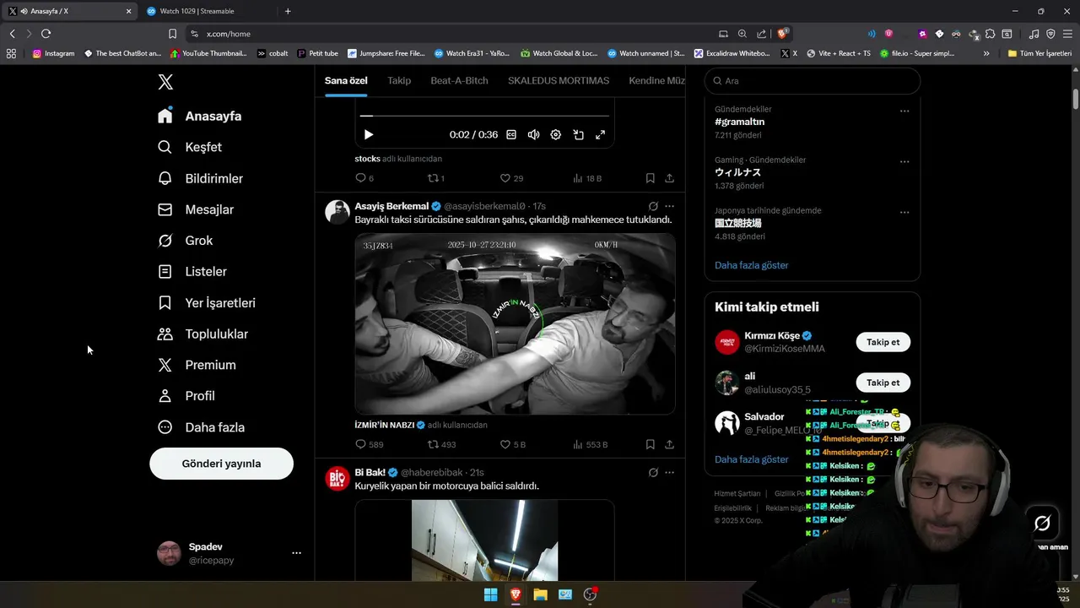Open new browser tab

288,11
